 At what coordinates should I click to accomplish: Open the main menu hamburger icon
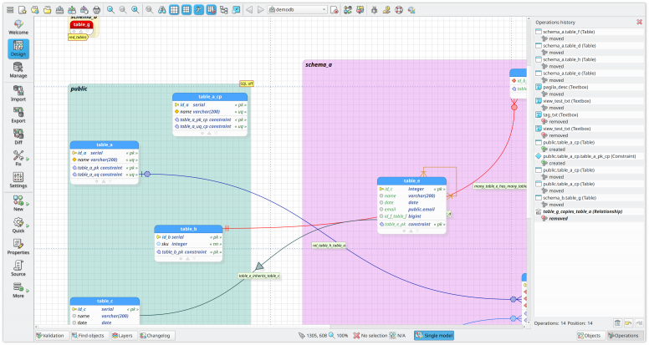click(x=10, y=9)
